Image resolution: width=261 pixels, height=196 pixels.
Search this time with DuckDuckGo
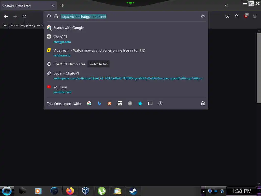[x=110, y=104]
